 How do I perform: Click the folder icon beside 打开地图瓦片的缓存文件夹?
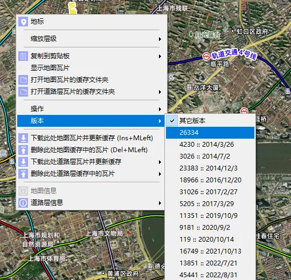(x=23, y=80)
